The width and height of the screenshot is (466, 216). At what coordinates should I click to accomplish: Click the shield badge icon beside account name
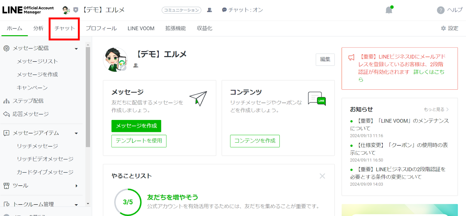(x=76, y=10)
